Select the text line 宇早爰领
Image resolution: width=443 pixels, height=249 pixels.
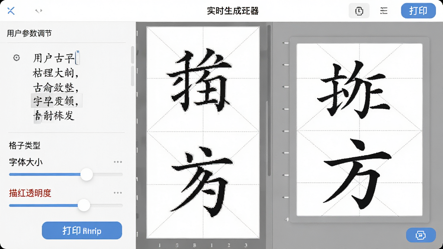(x=56, y=101)
